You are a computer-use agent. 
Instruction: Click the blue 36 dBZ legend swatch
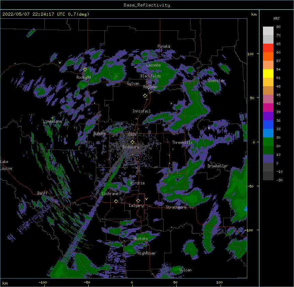268,125
